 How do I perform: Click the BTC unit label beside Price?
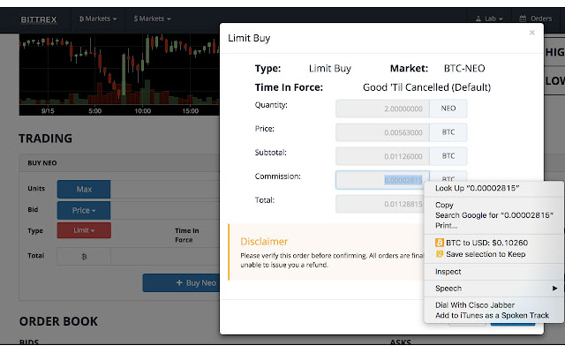point(448,132)
